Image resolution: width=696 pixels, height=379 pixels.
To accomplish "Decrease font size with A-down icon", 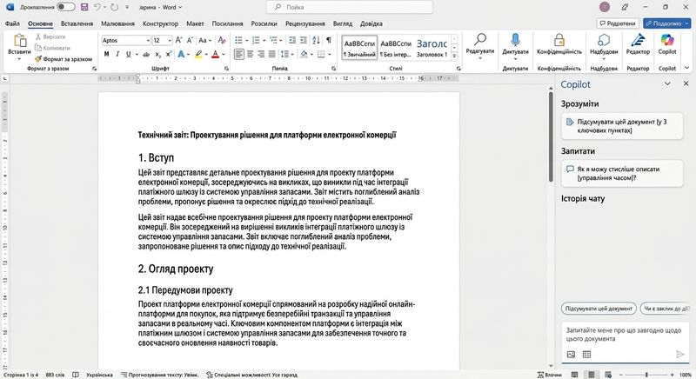I will click(x=190, y=40).
